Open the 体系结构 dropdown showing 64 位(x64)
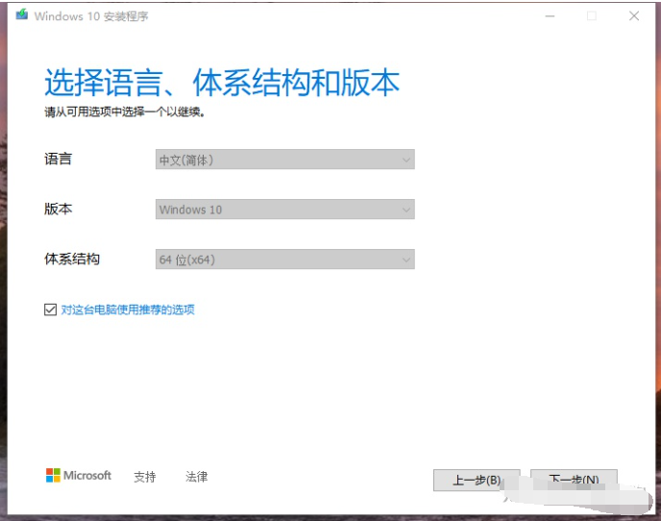 pyautogui.click(x=284, y=259)
